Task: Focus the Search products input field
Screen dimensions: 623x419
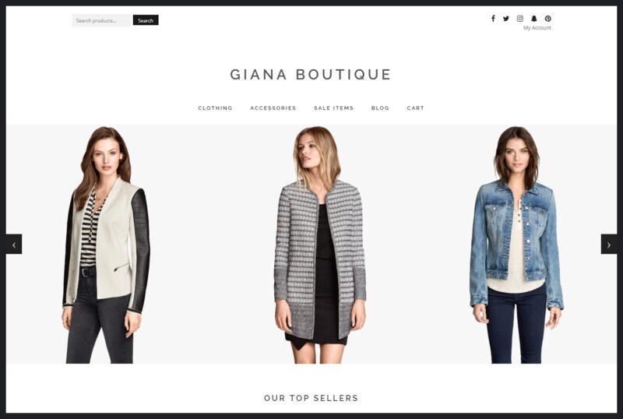Action: coord(102,20)
